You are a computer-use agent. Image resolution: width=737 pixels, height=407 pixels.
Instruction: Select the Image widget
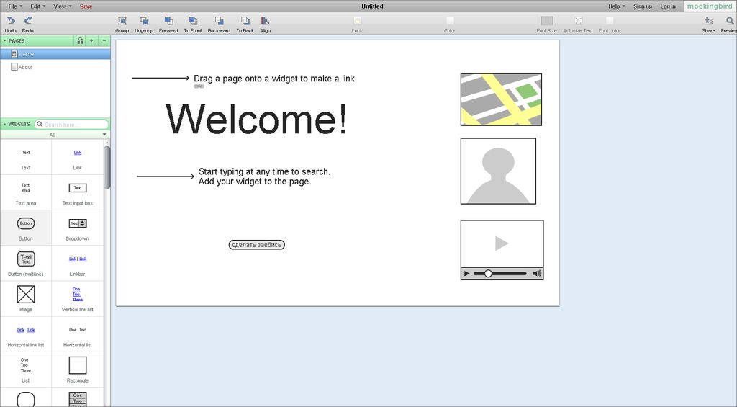(x=26, y=299)
